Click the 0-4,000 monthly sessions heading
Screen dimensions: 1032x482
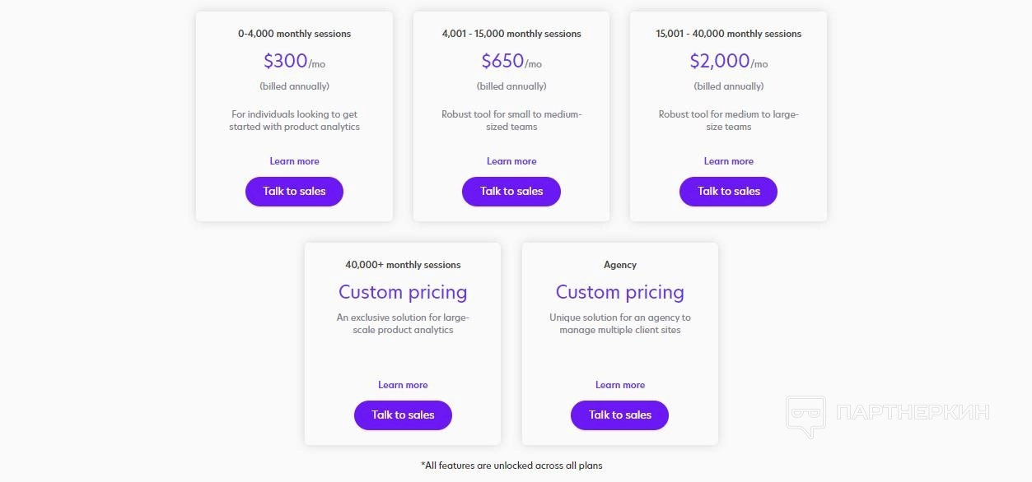click(x=294, y=34)
